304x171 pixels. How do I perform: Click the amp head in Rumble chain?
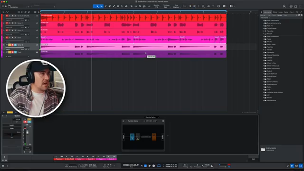pos(146,137)
